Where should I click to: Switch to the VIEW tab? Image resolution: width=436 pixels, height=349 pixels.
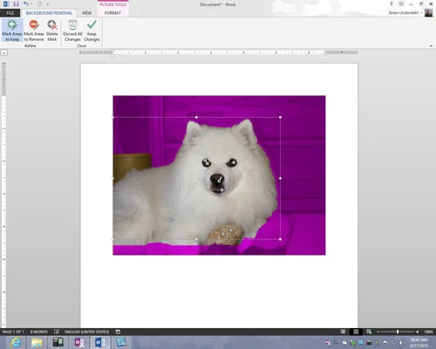click(86, 13)
